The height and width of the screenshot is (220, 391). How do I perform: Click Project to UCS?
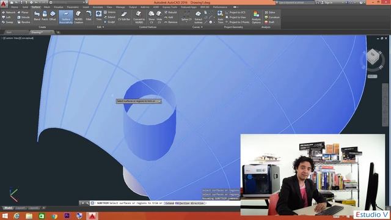point(235,12)
